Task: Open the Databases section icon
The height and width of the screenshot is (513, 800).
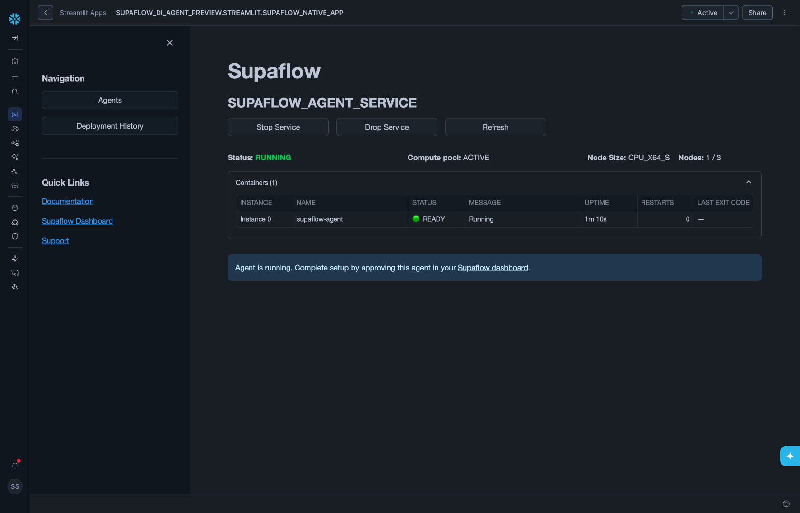Action: (15, 207)
